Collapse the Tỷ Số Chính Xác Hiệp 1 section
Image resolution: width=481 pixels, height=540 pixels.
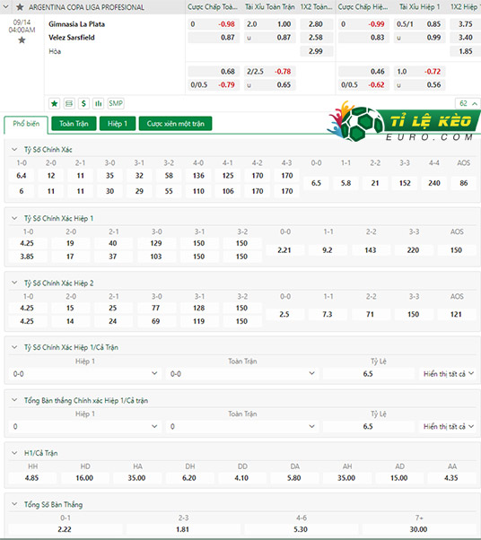coord(14,218)
